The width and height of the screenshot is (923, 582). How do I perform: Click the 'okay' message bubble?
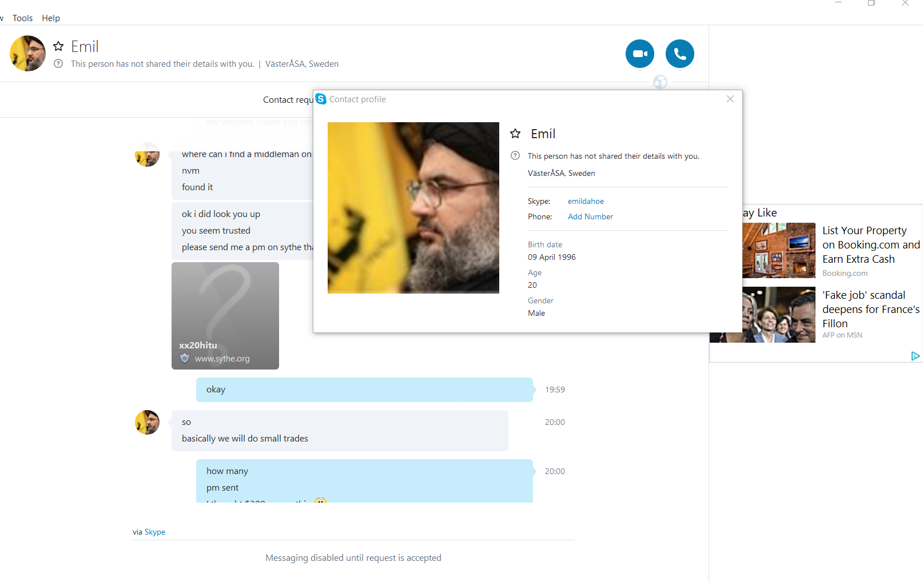point(364,390)
